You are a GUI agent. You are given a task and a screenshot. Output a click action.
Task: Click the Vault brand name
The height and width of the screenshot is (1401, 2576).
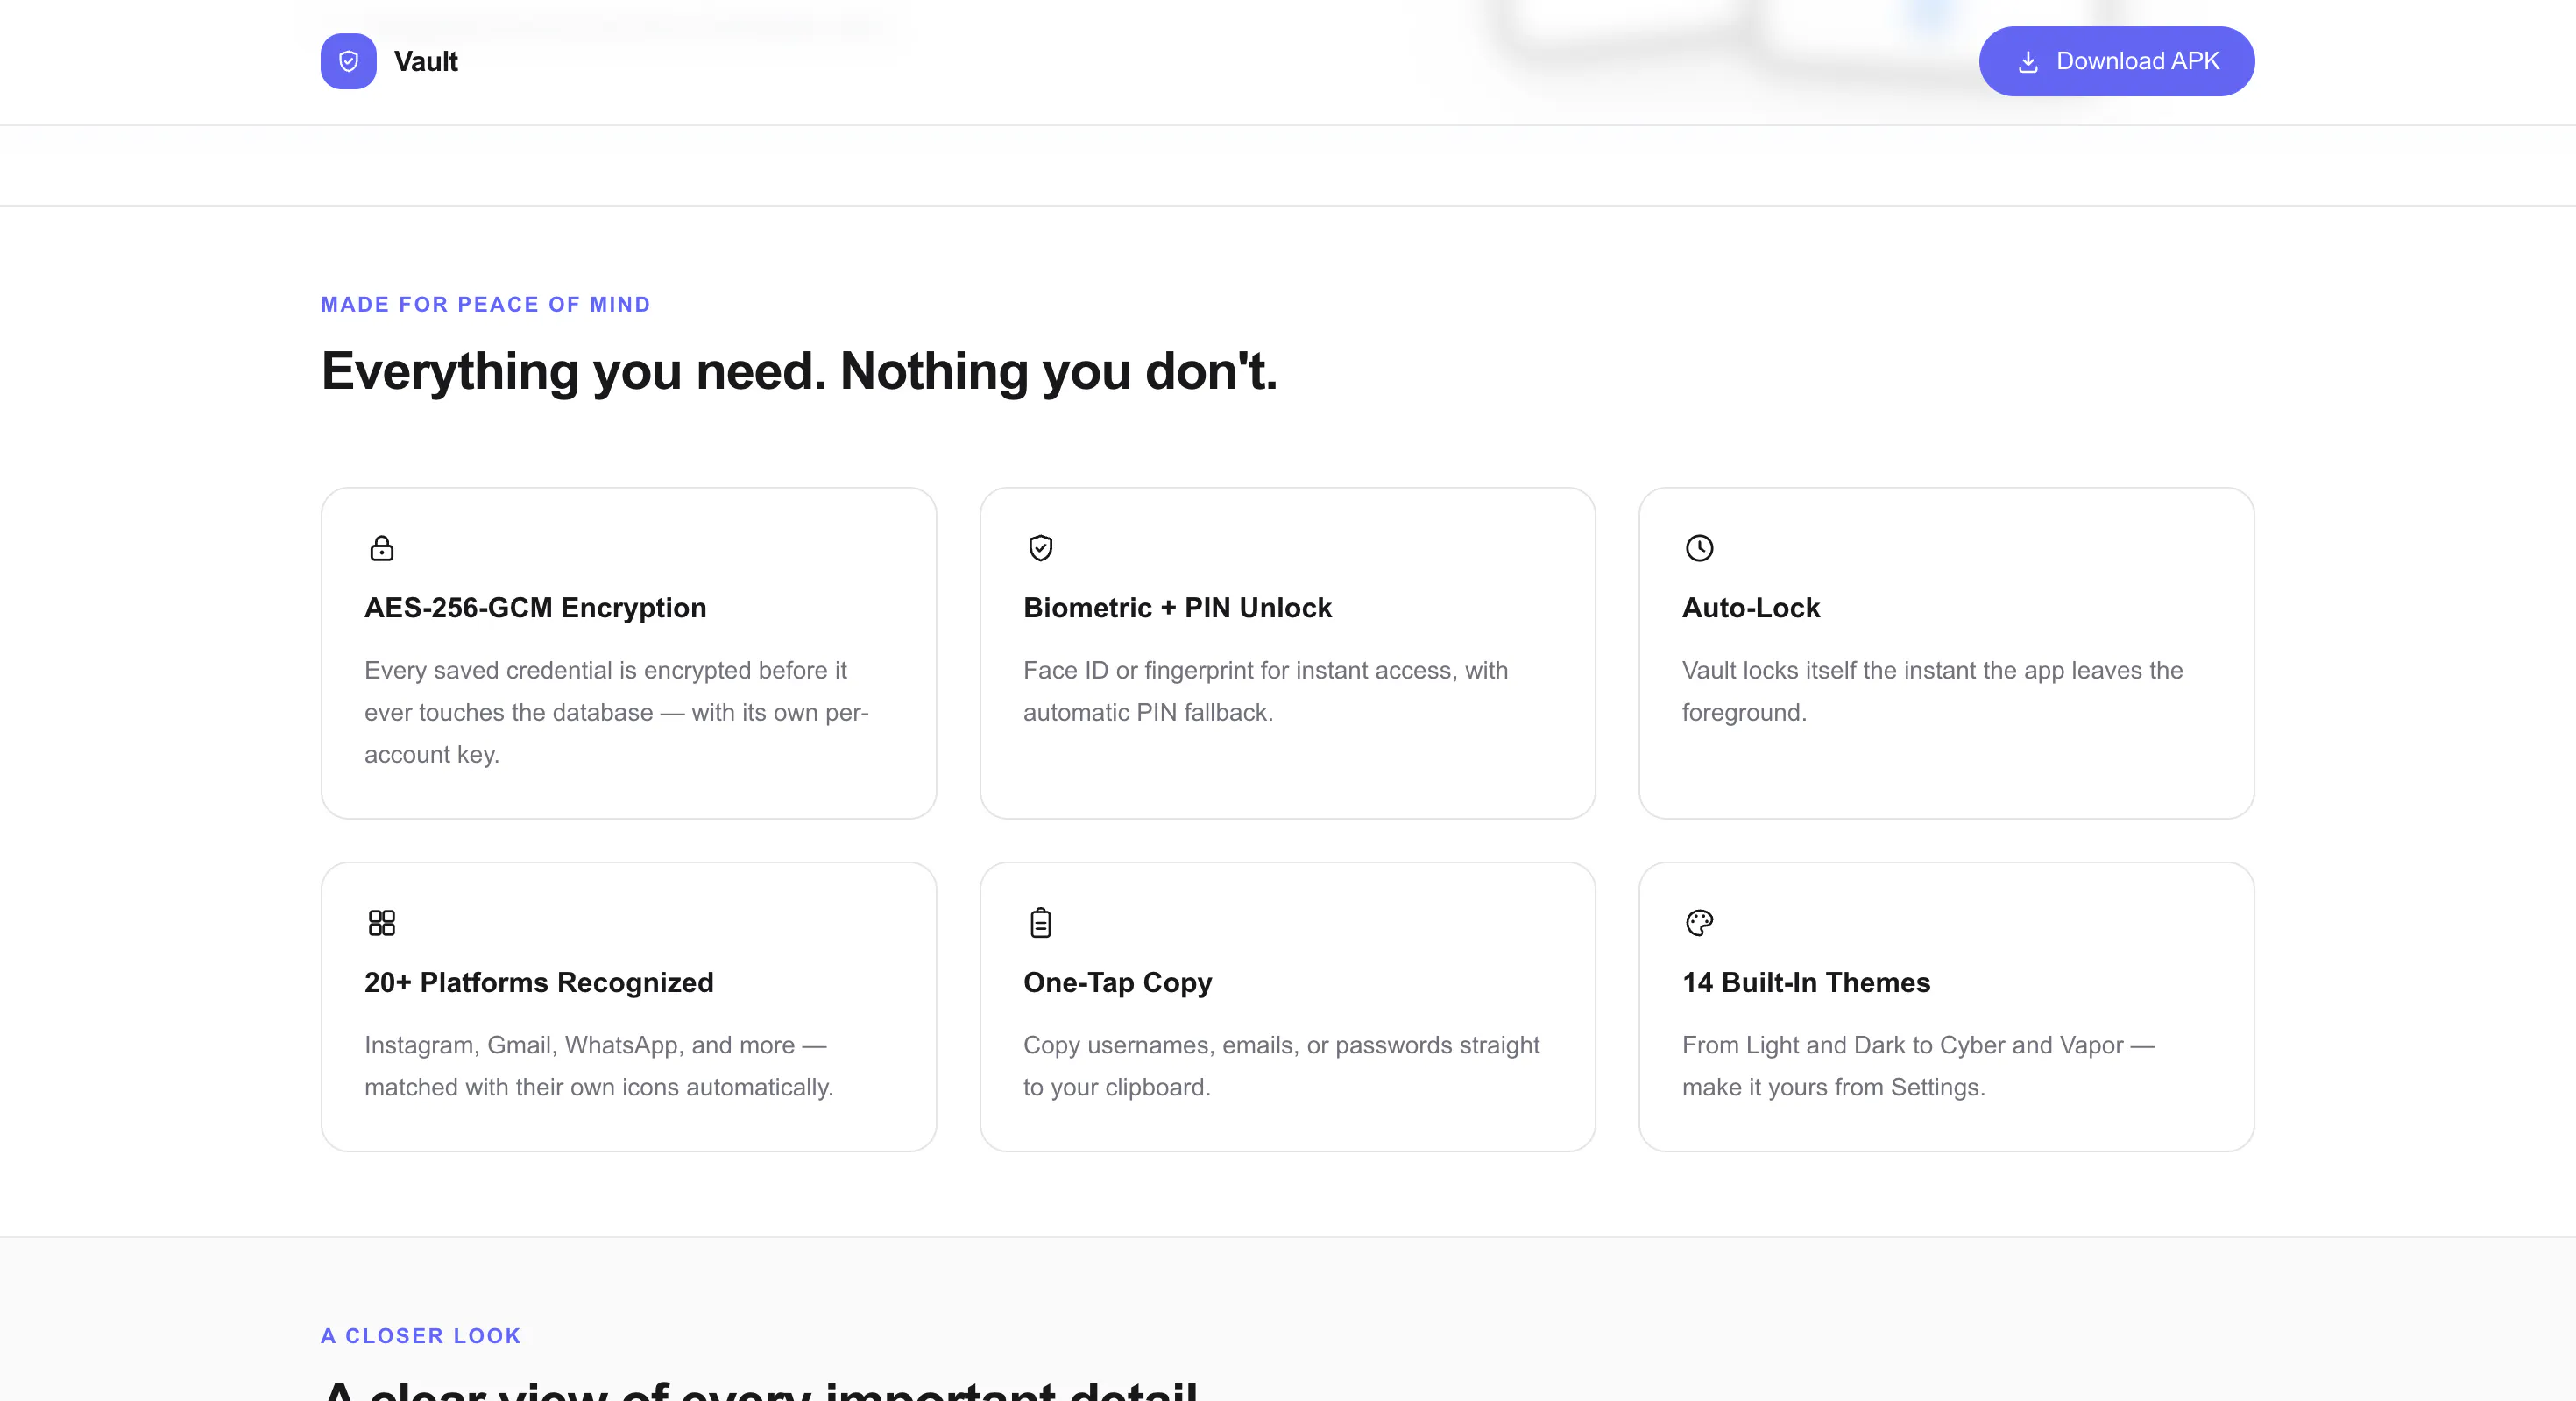tap(426, 61)
